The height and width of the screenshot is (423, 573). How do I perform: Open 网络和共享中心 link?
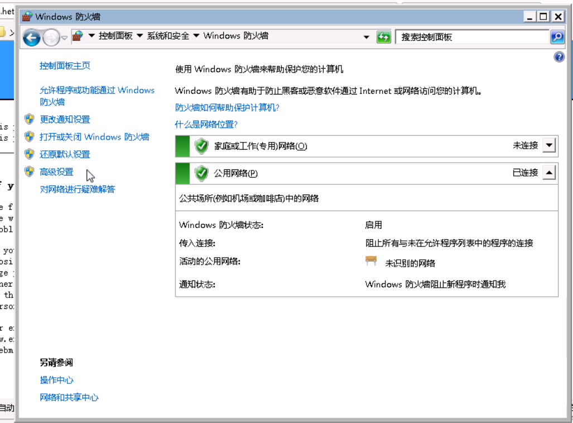click(69, 397)
